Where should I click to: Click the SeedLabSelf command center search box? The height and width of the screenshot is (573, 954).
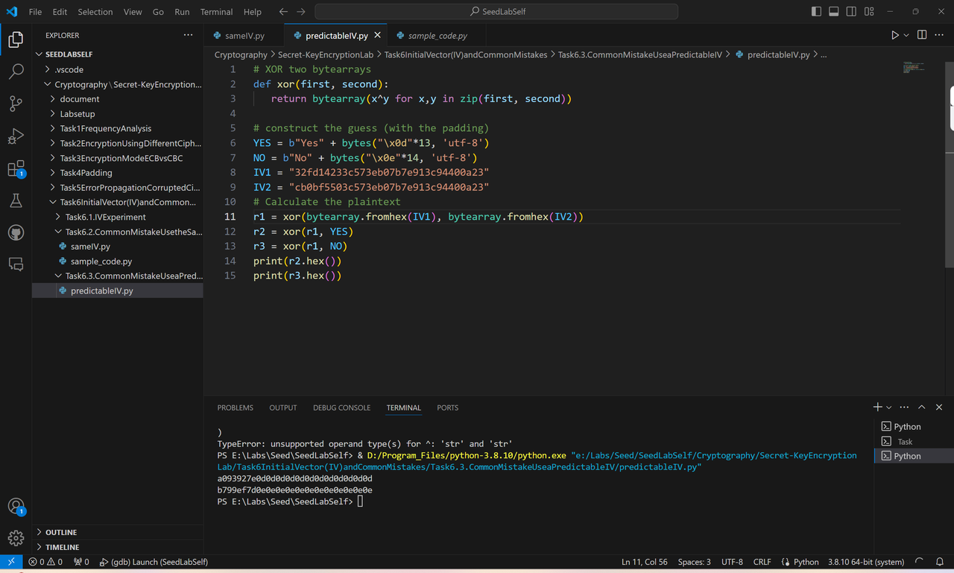click(x=496, y=12)
